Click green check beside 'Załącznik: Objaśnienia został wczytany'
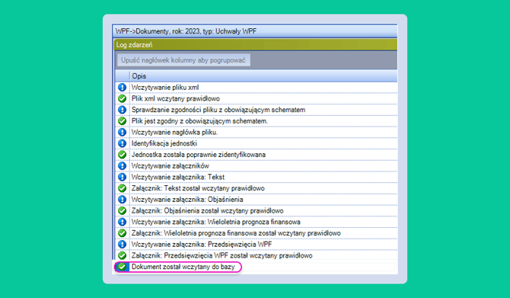This screenshot has width=510, height=298. [x=122, y=210]
